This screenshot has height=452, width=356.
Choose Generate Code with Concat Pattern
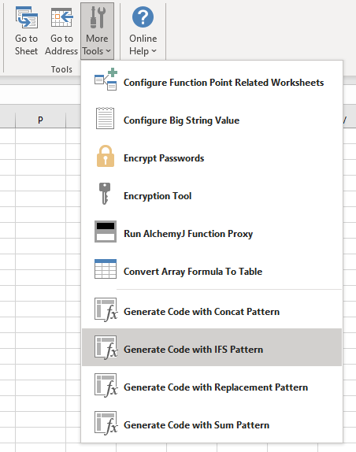pyautogui.click(x=212, y=310)
